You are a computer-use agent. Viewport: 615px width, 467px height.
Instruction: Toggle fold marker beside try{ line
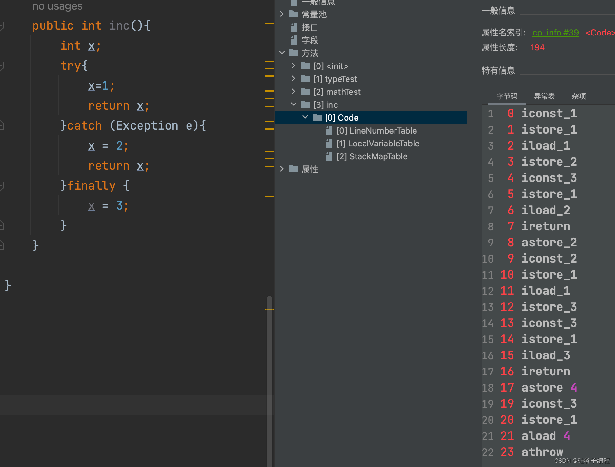[x=2, y=66]
